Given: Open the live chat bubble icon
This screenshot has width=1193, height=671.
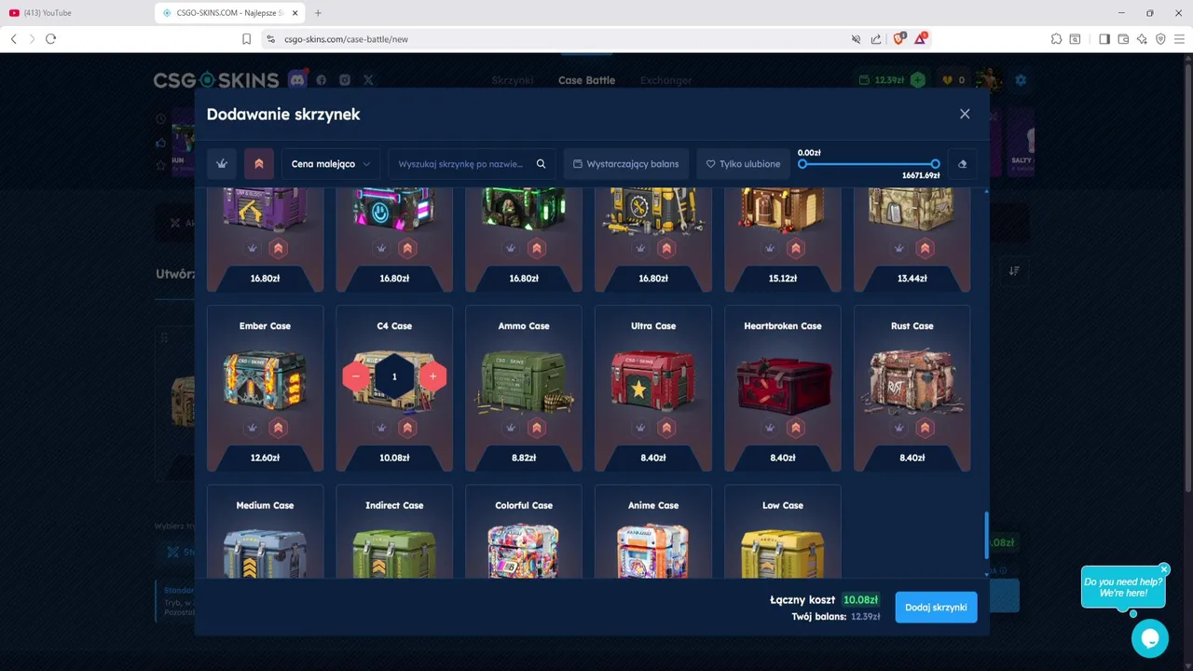Looking at the screenshot, I should pyautogui.click(x=1150, y=638).
